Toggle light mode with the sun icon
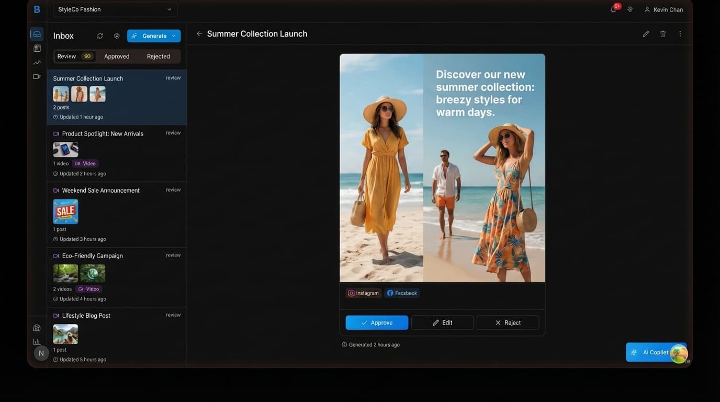The height and width of the screenshot is (402, 720). (x=629, y=9)
